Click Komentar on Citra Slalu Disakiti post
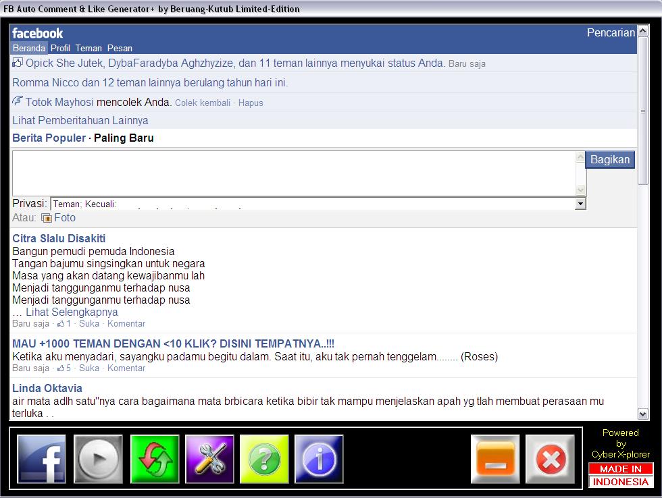Viewport: 662px width, 498px height. [126, 323]
